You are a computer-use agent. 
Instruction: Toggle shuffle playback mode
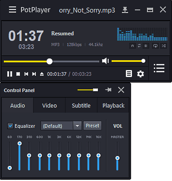point(164,46)
